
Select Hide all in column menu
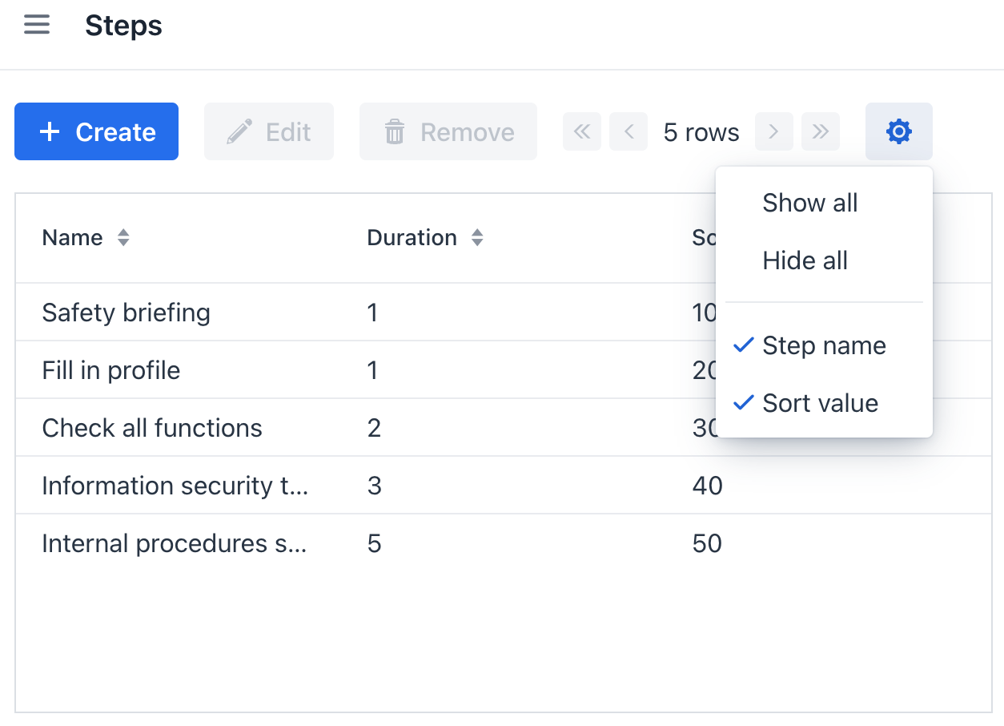point(805,260)
